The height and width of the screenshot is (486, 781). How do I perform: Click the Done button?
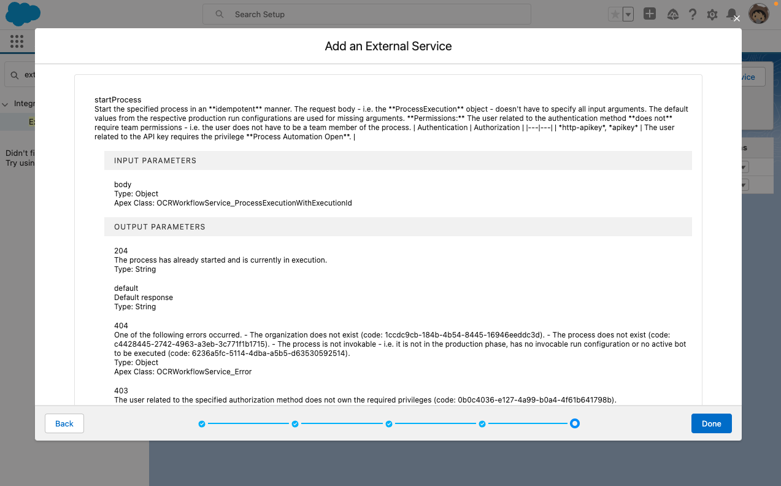[x=712, y=424]
